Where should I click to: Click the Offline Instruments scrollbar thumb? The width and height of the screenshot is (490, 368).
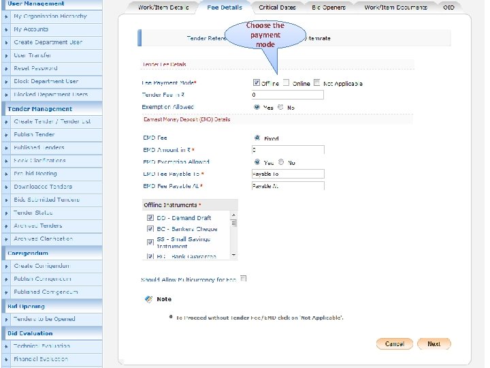point(233,223)
